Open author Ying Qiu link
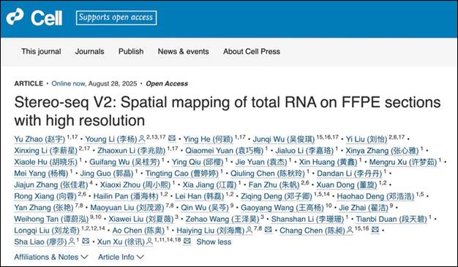This screenshot has height=267, width=458. (x=198, y=162)
